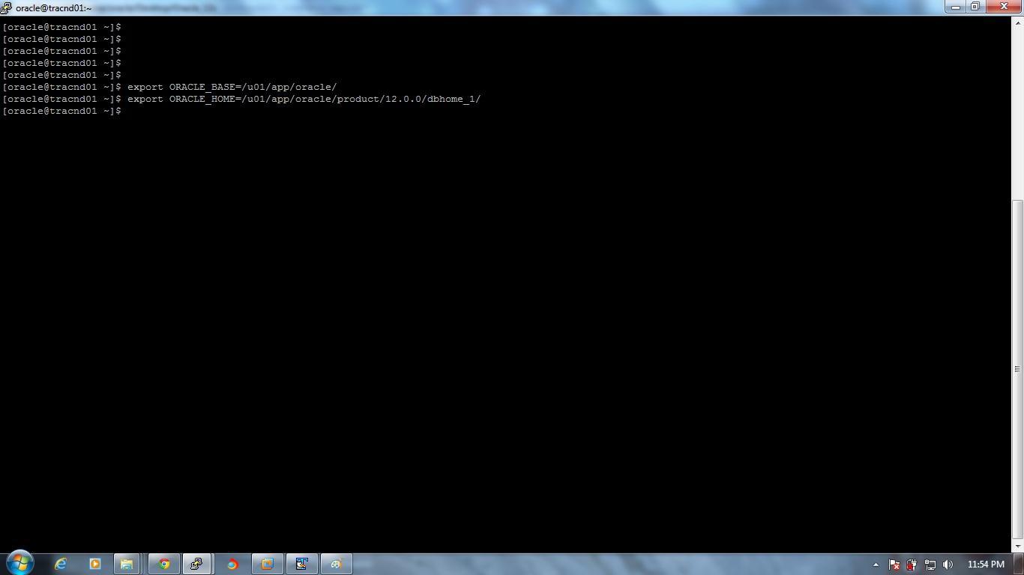Open Windows Media Player from the taskbar
The image size is (1024, 575).
[x=94, y=564]
